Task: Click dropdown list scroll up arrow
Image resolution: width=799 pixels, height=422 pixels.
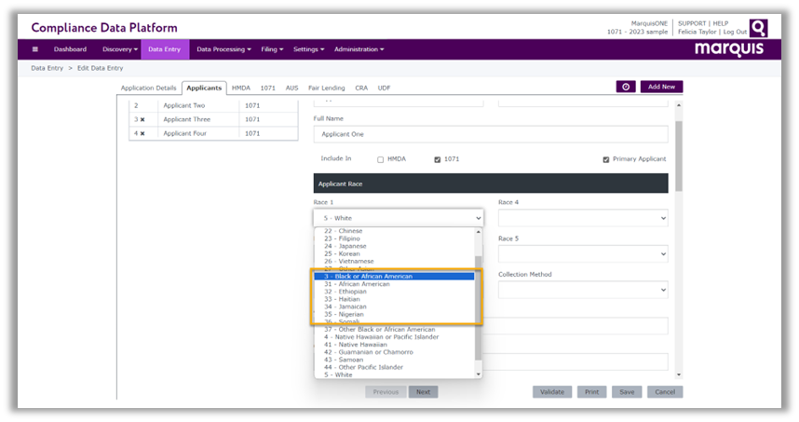Action: (480, 231)
